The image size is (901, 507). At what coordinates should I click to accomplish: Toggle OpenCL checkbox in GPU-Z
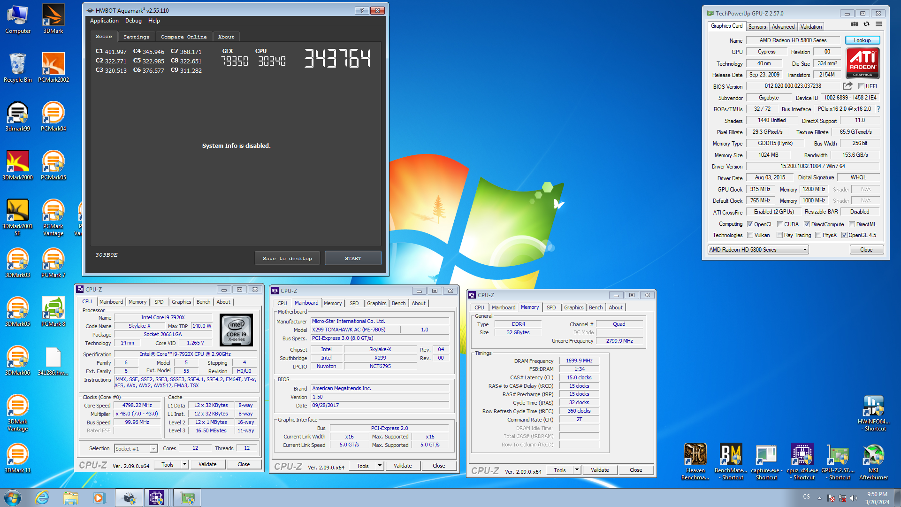click(x=750, y=224)
